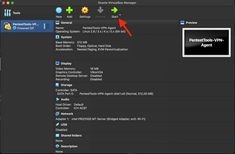The image size is (235, 154).
Task: Start the VM with green arrow
Action: tap(114, 10)
